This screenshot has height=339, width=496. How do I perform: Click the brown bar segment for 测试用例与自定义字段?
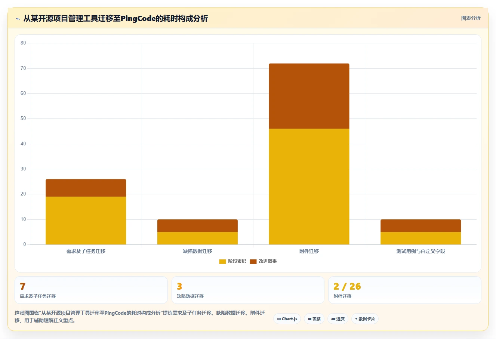420,226
